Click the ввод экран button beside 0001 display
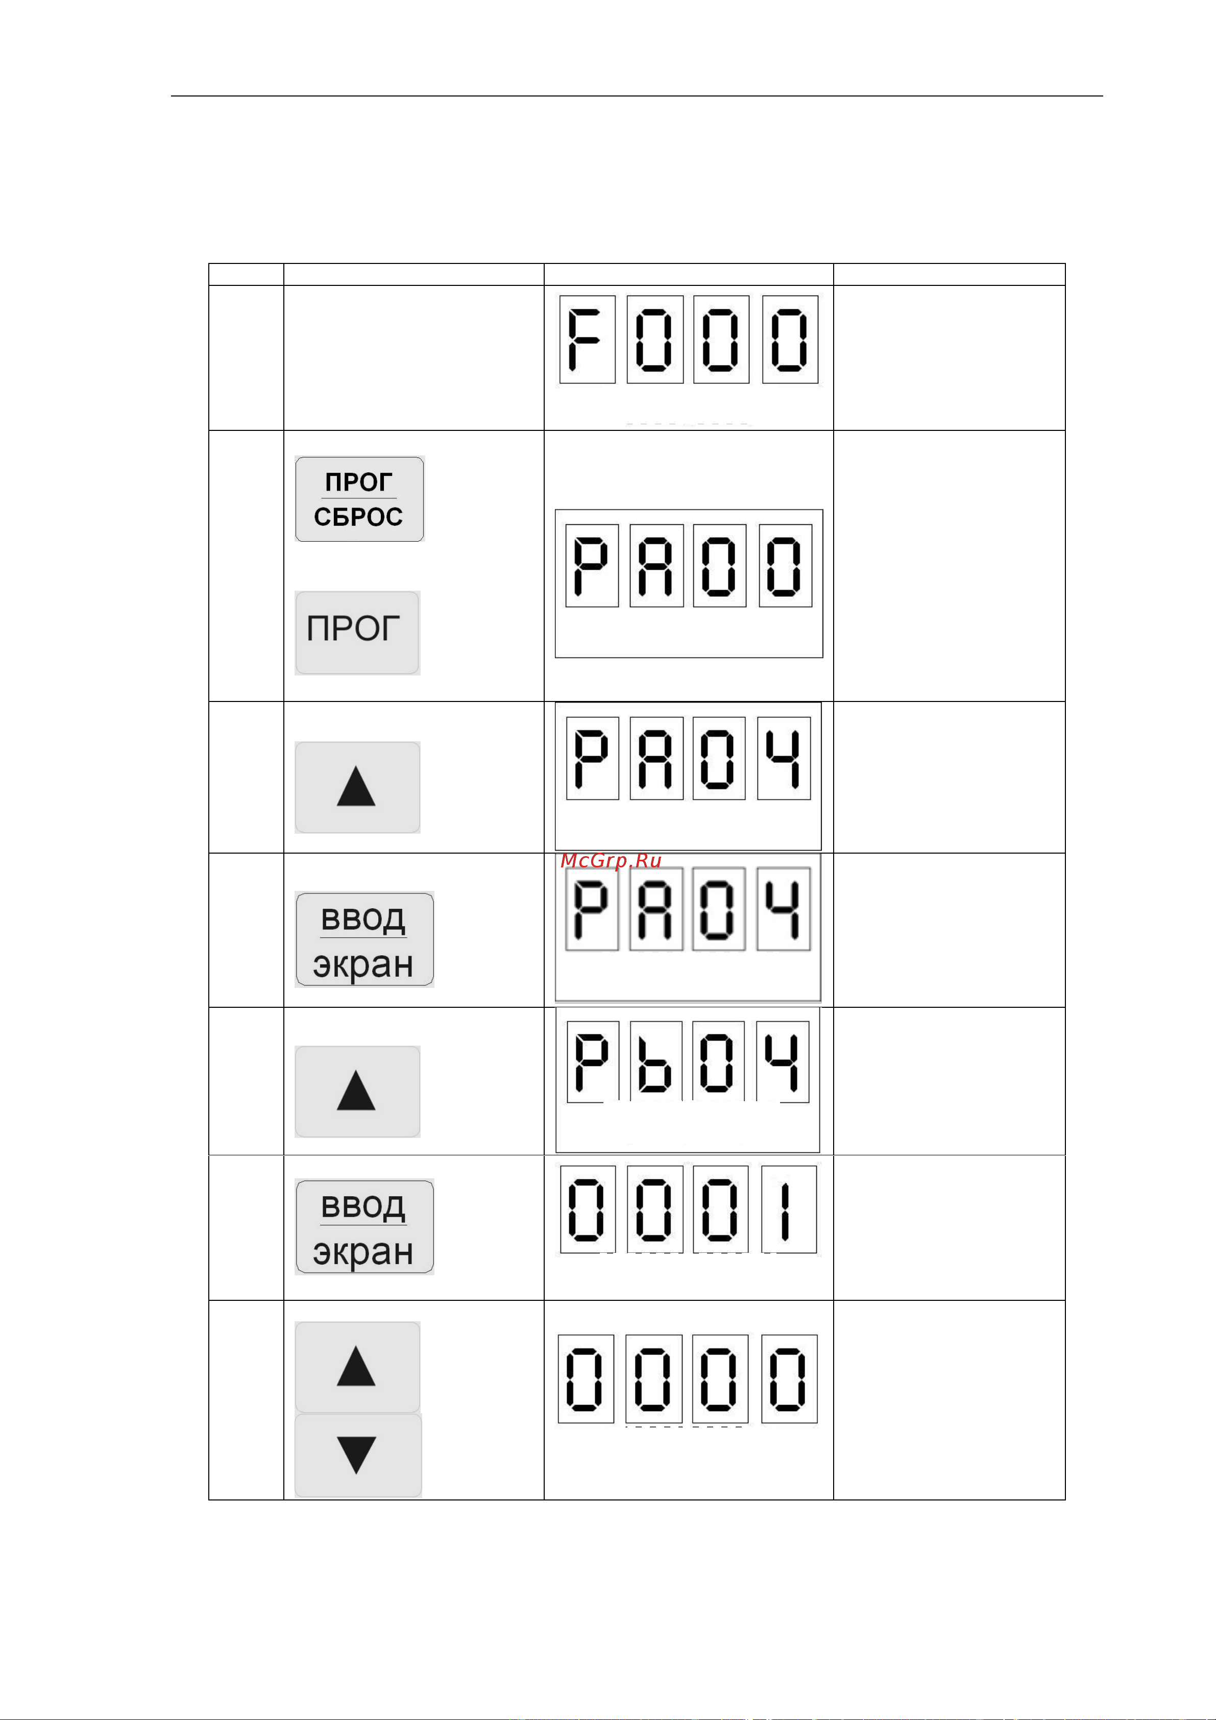Image resolution: width=1216 pixels, height=1720 pixels. pyautogui.click(x=364, y=1226)
